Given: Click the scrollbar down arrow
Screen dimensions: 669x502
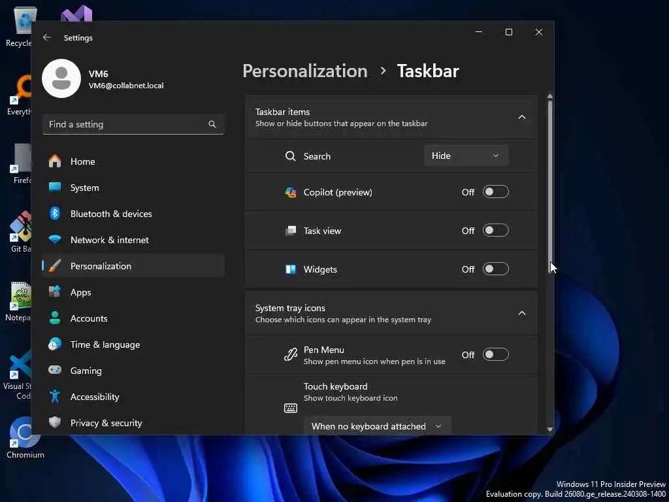Looking at the screenshot, I should [550, 429].
